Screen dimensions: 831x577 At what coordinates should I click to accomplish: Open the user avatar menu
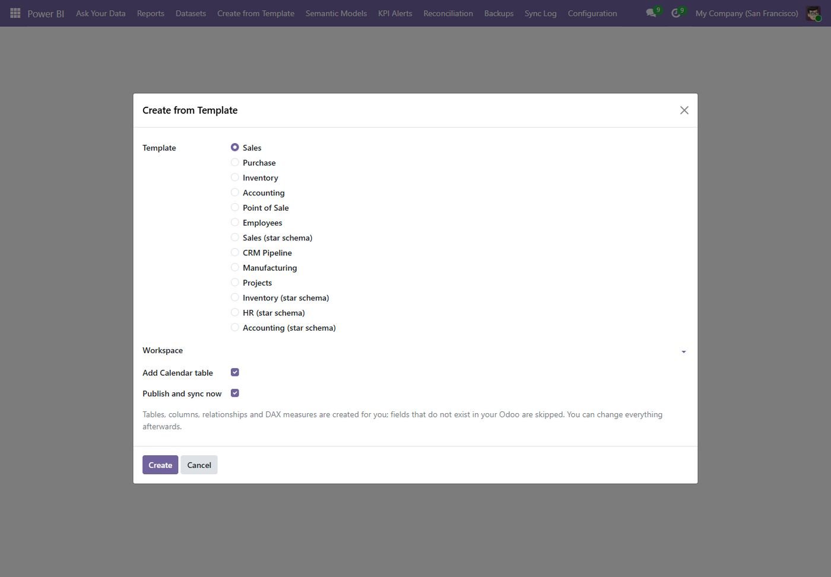point(813,13)
